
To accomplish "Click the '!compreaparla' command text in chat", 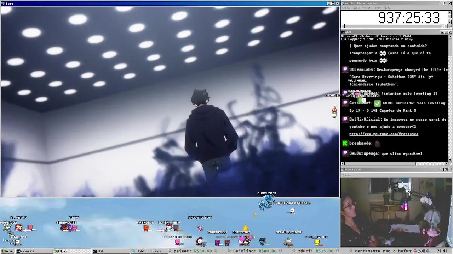I will (363, 53).
